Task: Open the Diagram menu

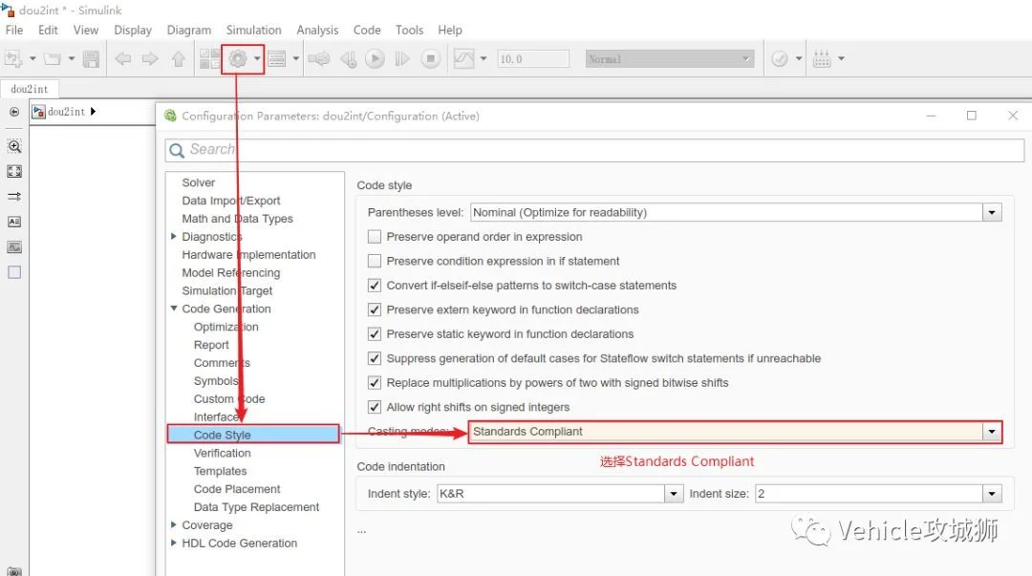Action: coord(189,31)
